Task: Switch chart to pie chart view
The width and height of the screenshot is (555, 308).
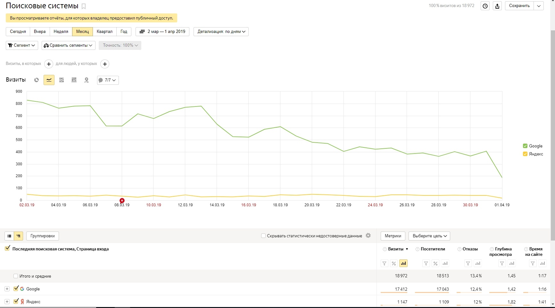Action: [x=37, y=80]
